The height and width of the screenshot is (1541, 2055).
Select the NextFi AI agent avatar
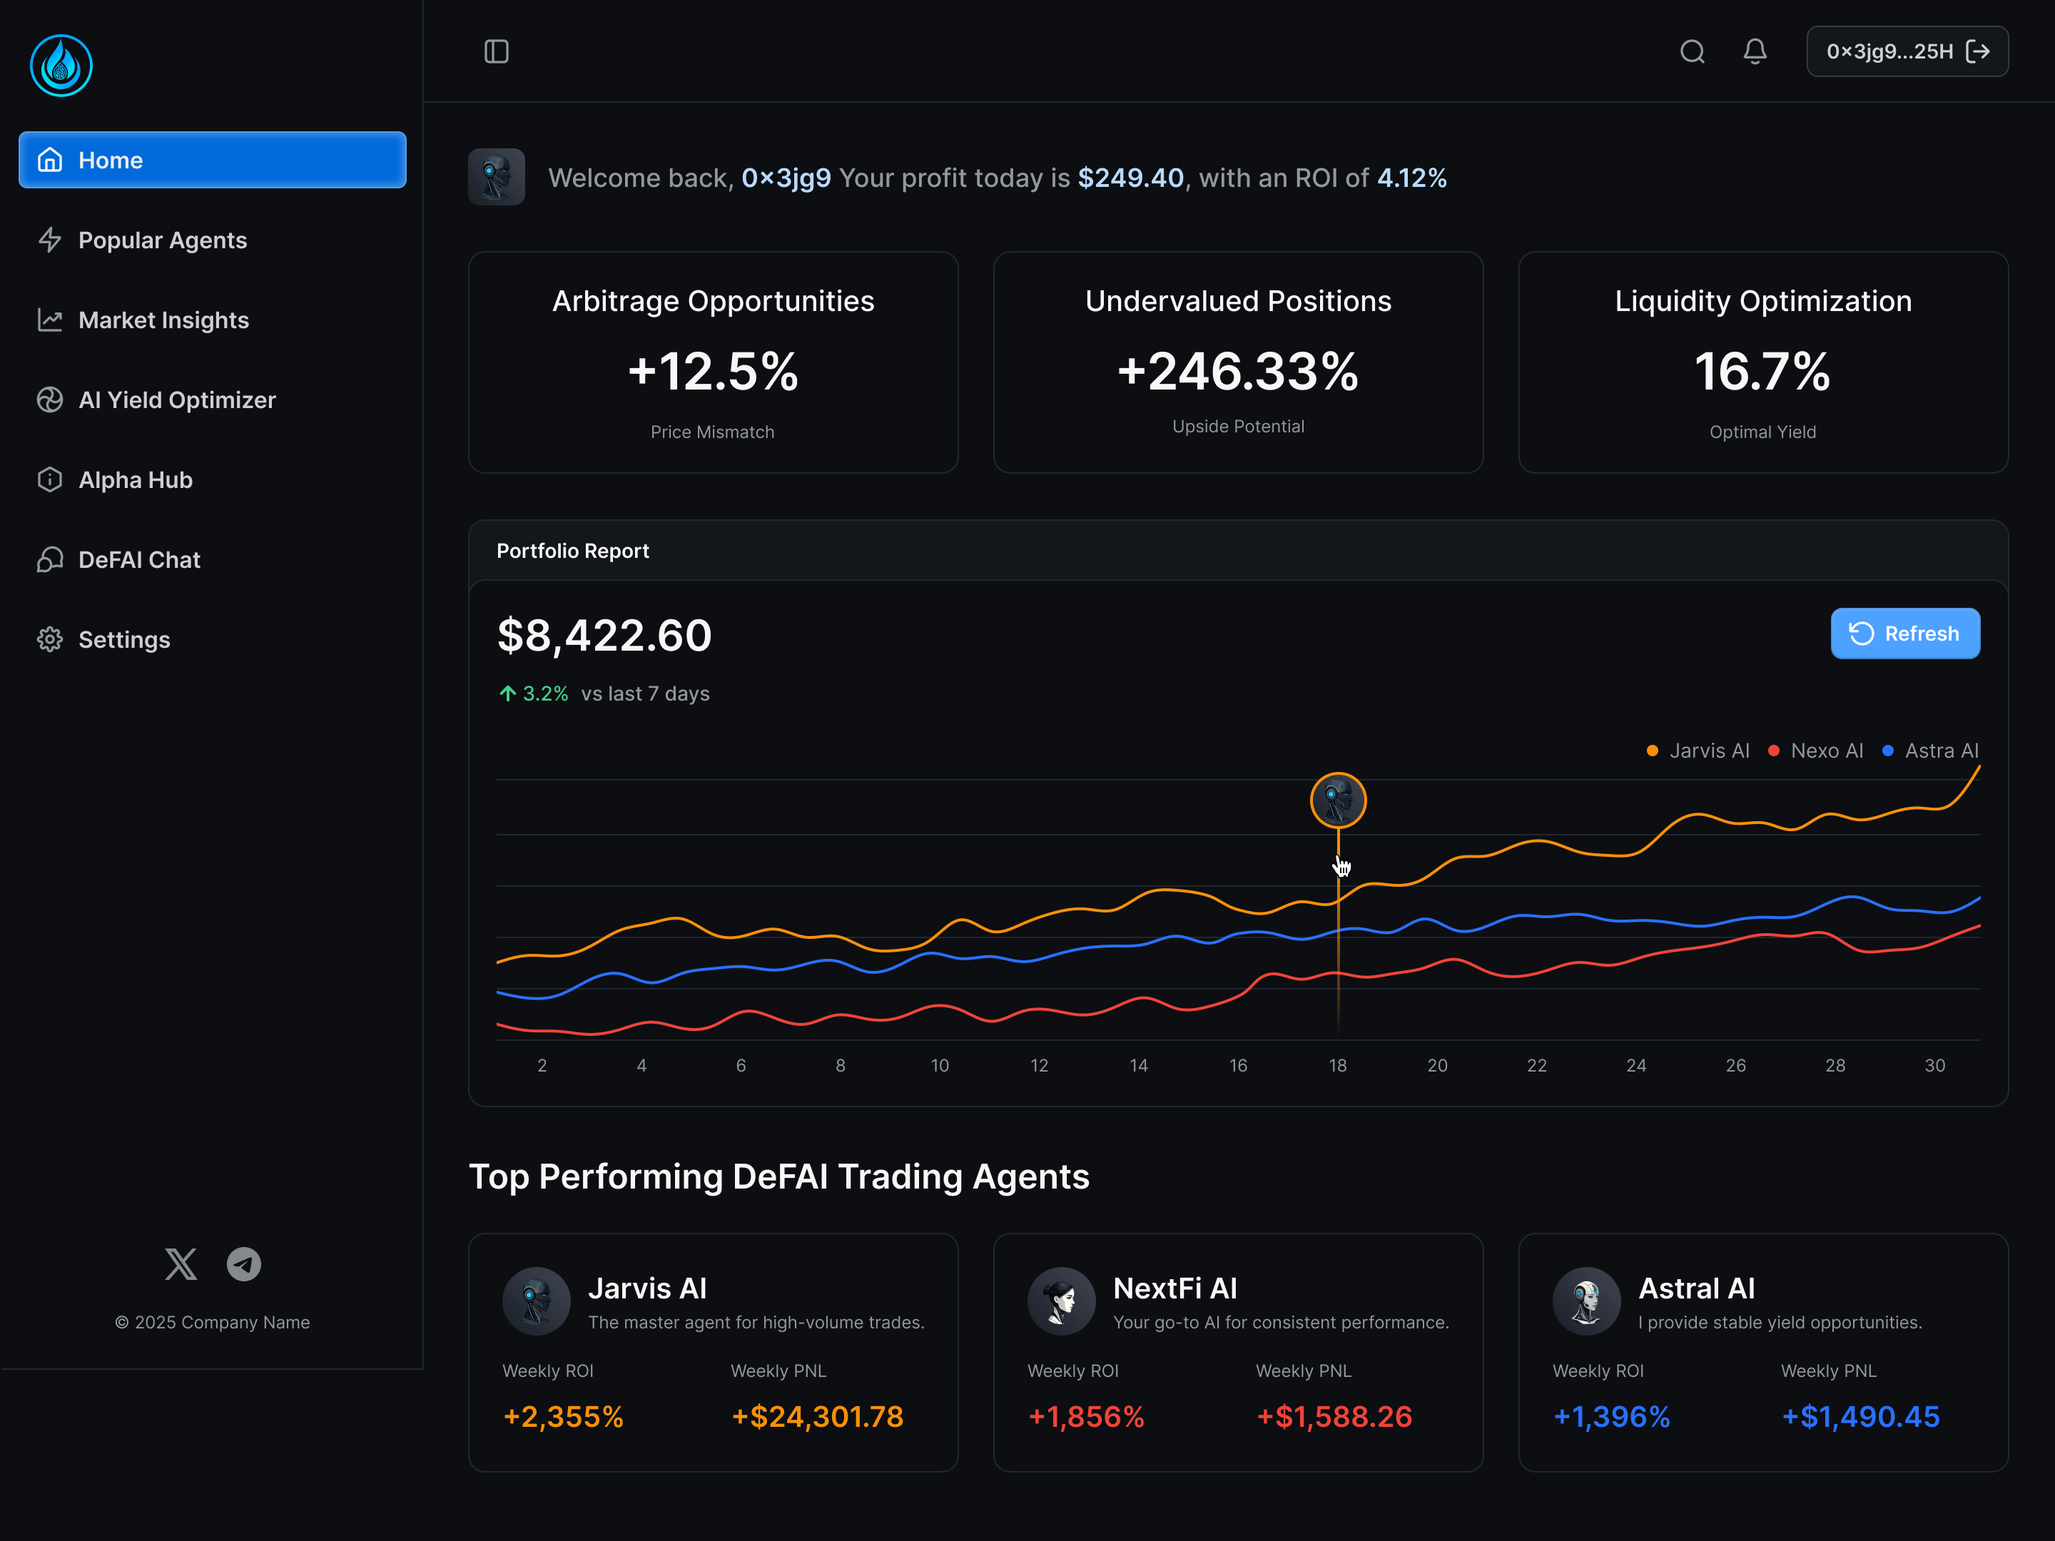[x=1061, y=1301]
